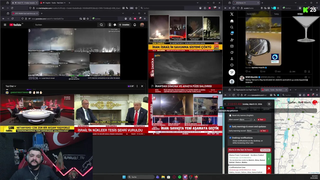Screen dimensions: 320x180
Task: Open File Explorer from taskbar
Action: [163, 177]
